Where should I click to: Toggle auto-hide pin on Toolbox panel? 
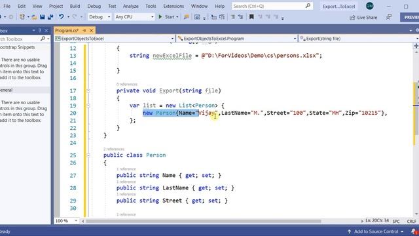click(40, 31)
